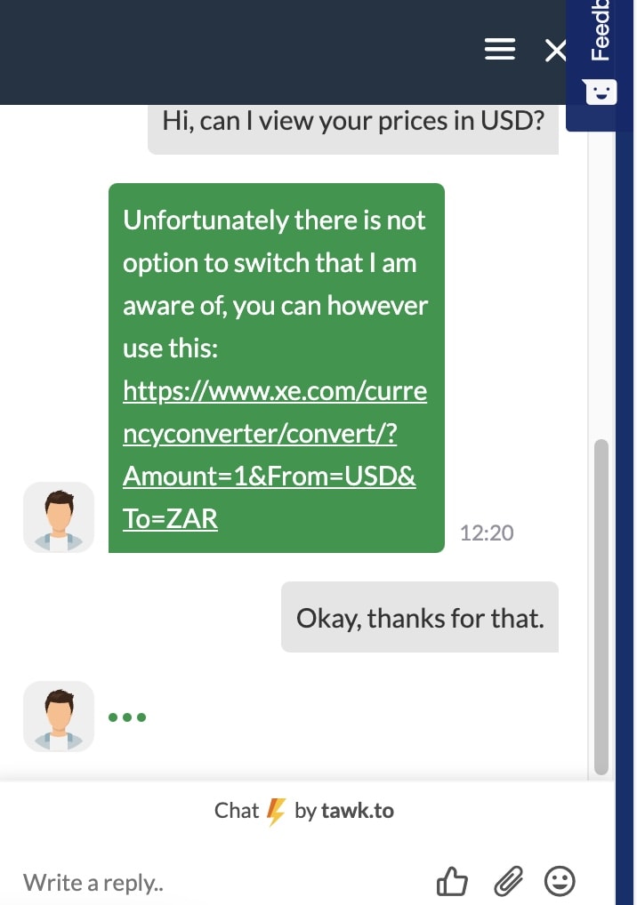Click the green typing indicator dots
The image size is (637, 905).
pyautogui.click(x=127, y=717)
